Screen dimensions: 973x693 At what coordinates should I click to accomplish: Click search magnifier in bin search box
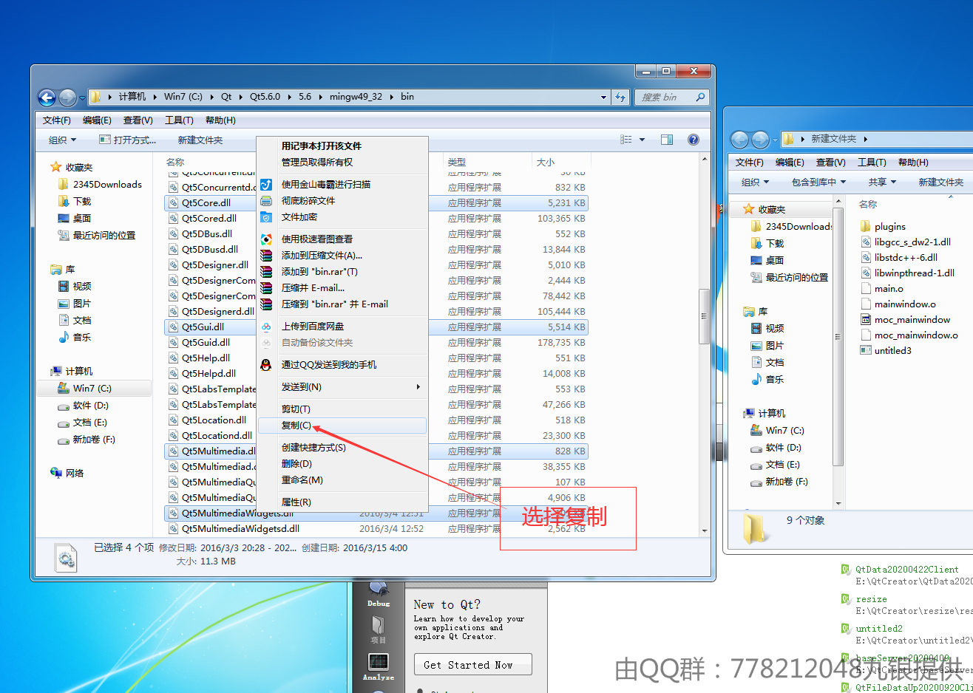coord(700,97)
